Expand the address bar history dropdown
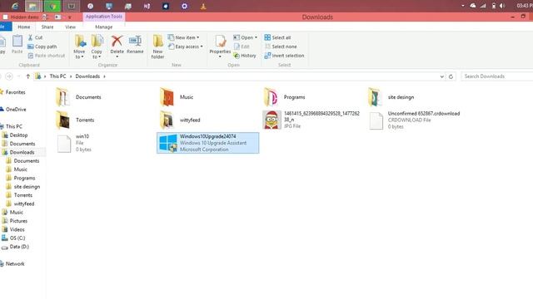This screenshot has width=533, height=299. (441, 76)
